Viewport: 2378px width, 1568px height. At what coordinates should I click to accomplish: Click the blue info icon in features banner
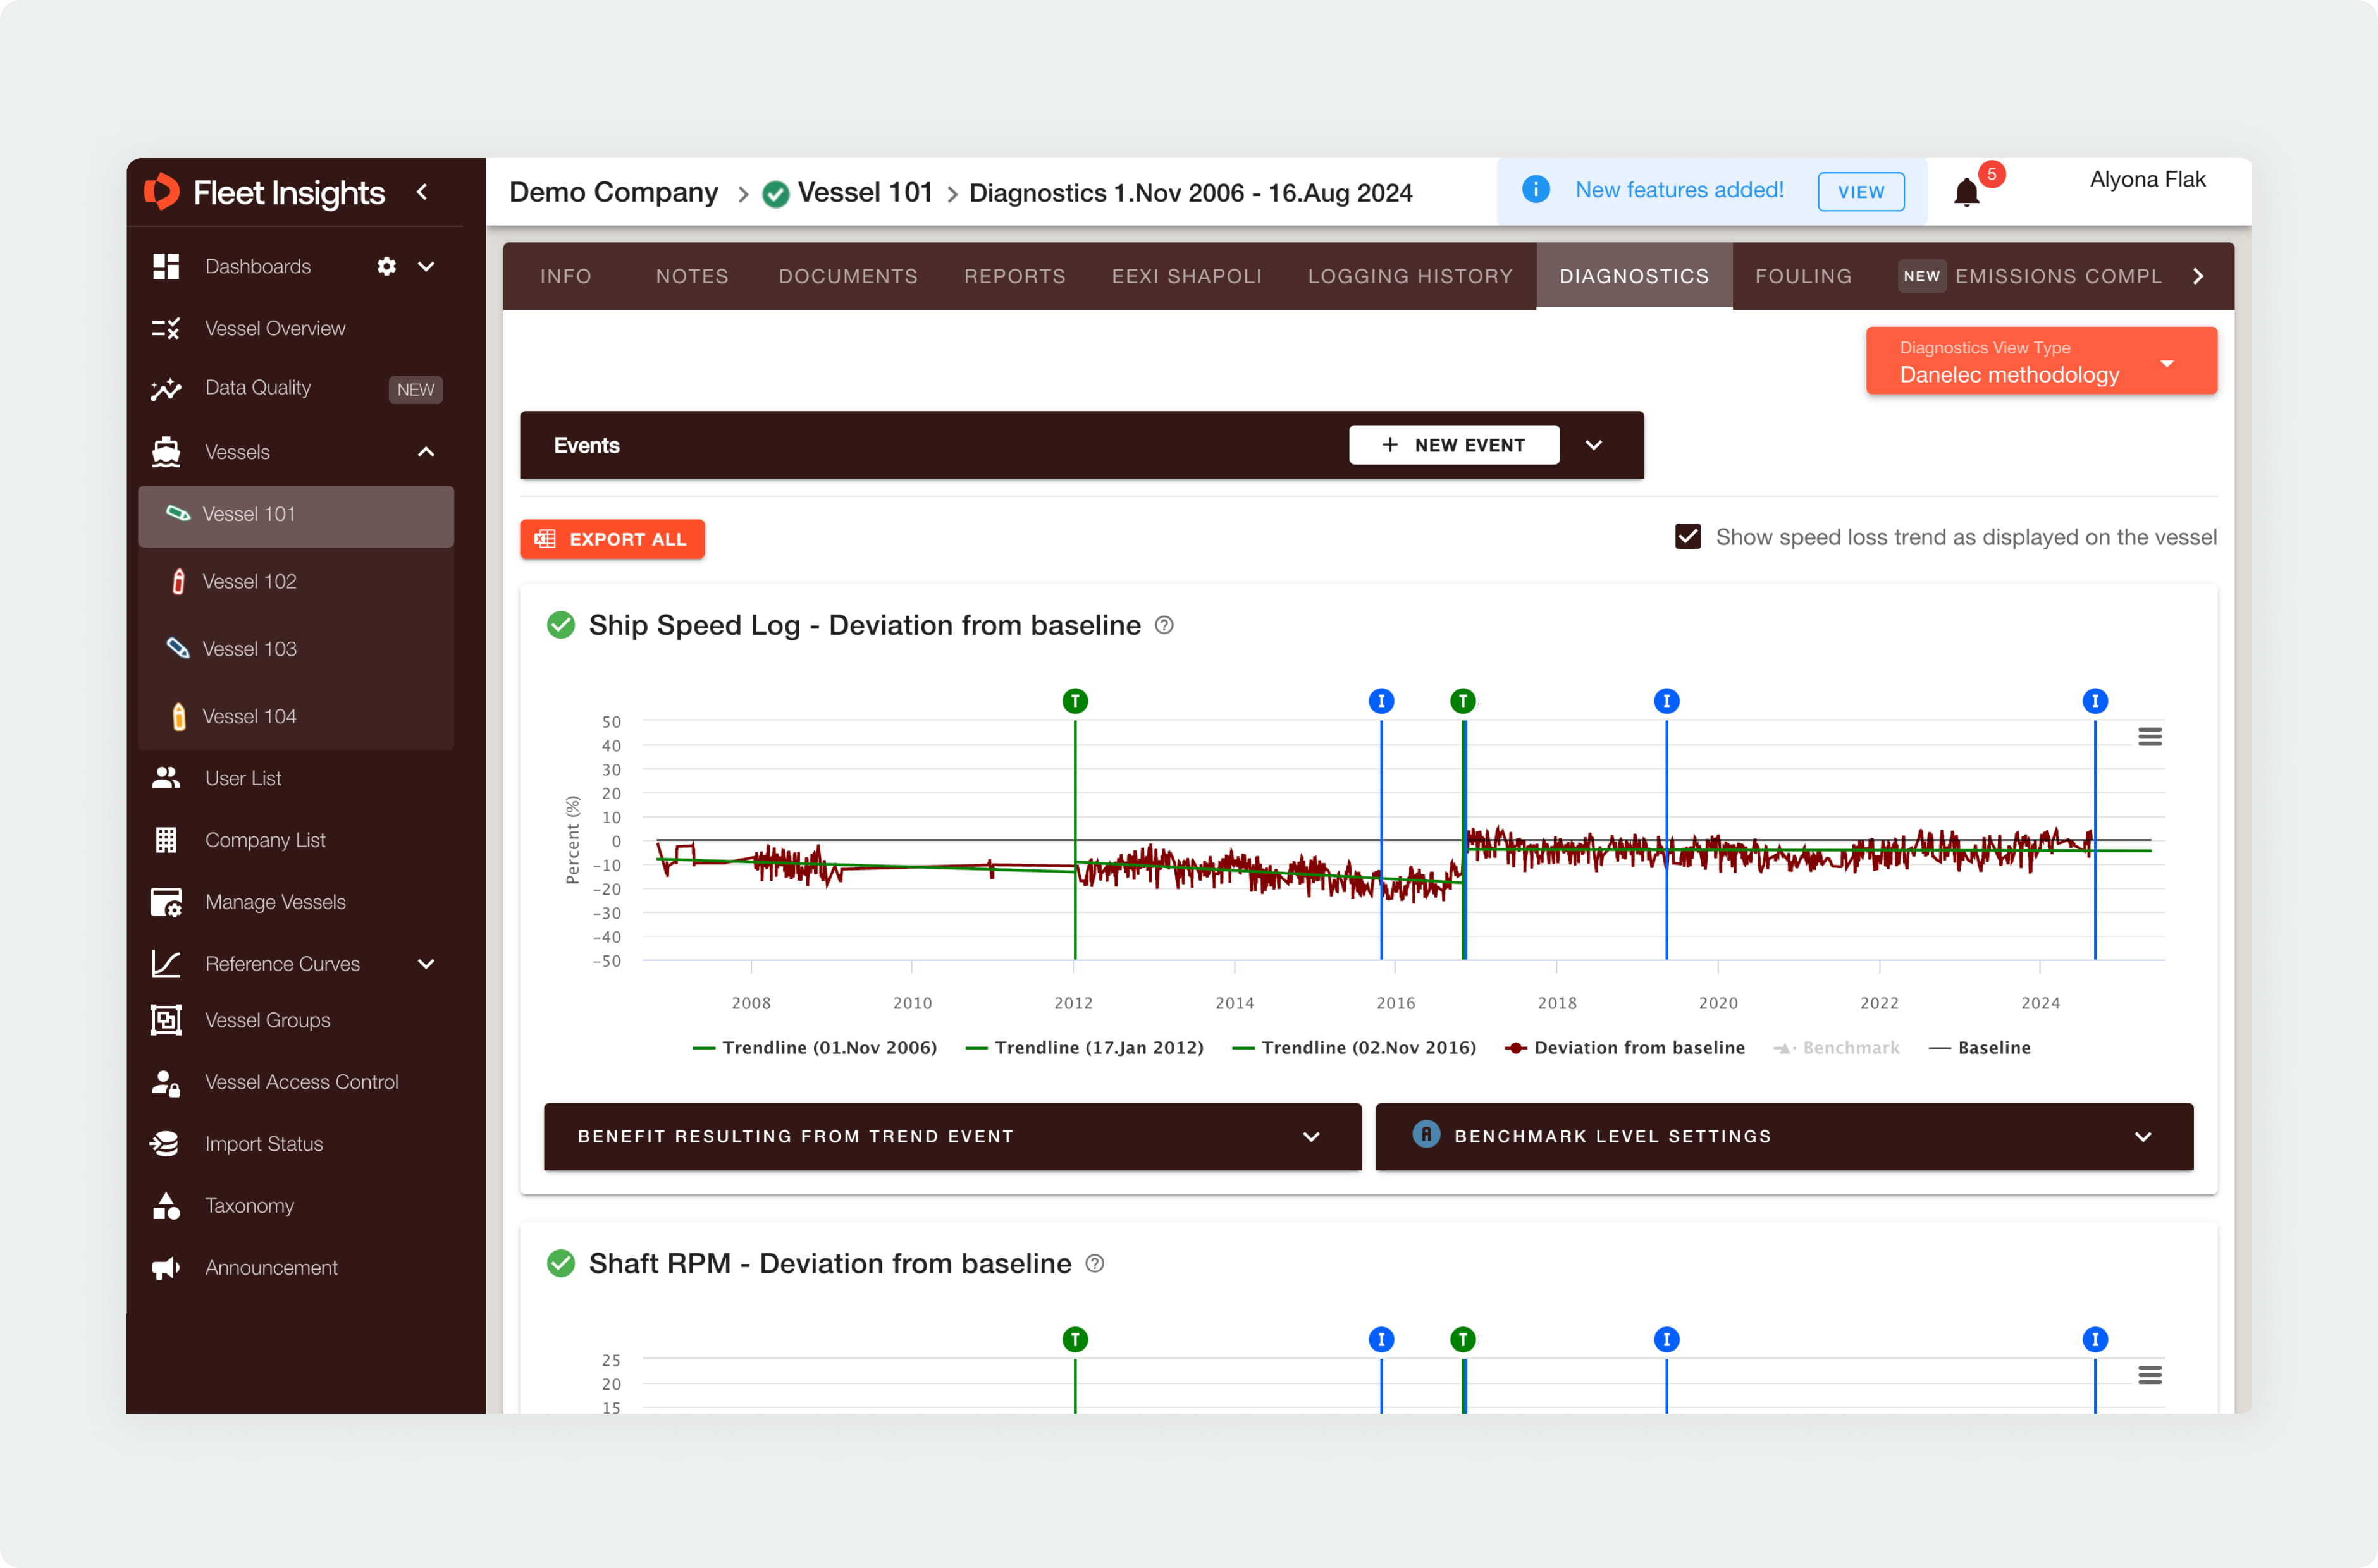click(1536, 189)
